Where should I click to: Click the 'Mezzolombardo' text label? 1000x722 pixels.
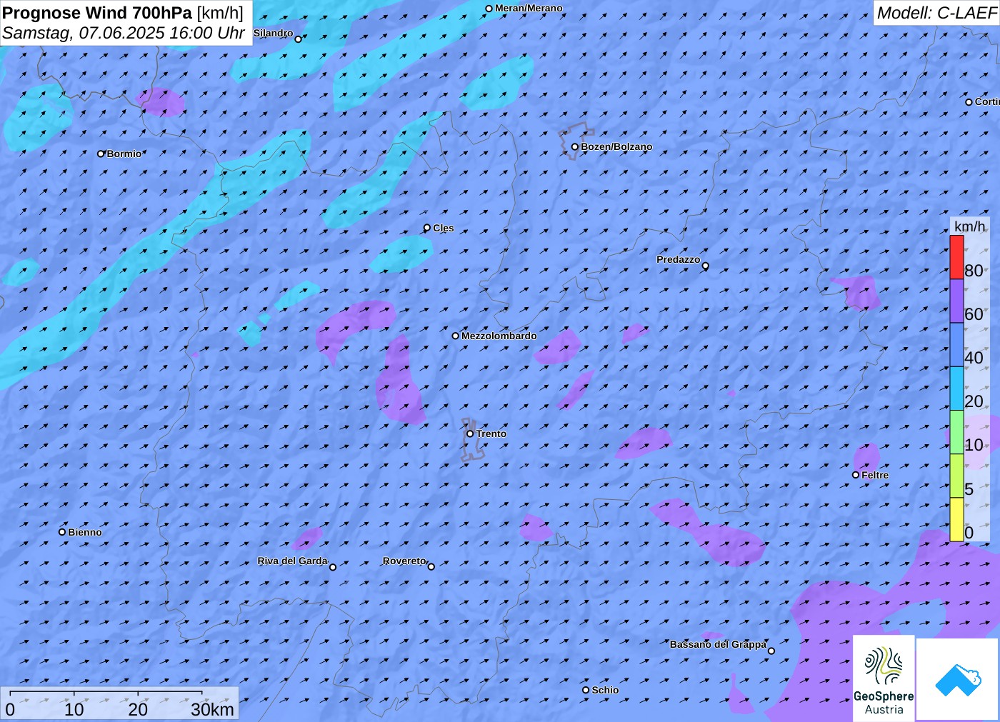(499, 336)
